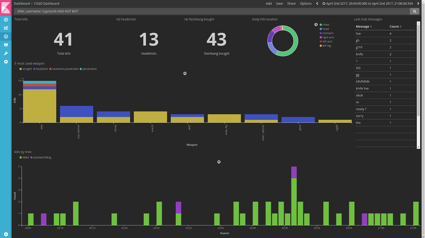Toggle assisted killing legend entry

(x=40, y=157)
